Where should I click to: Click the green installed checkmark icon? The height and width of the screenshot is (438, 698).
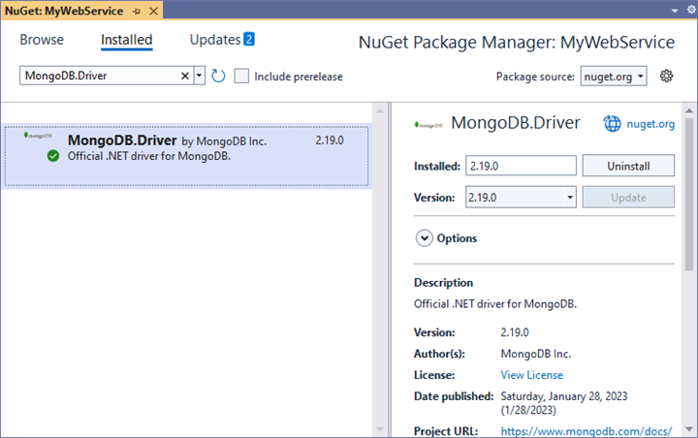53,156
